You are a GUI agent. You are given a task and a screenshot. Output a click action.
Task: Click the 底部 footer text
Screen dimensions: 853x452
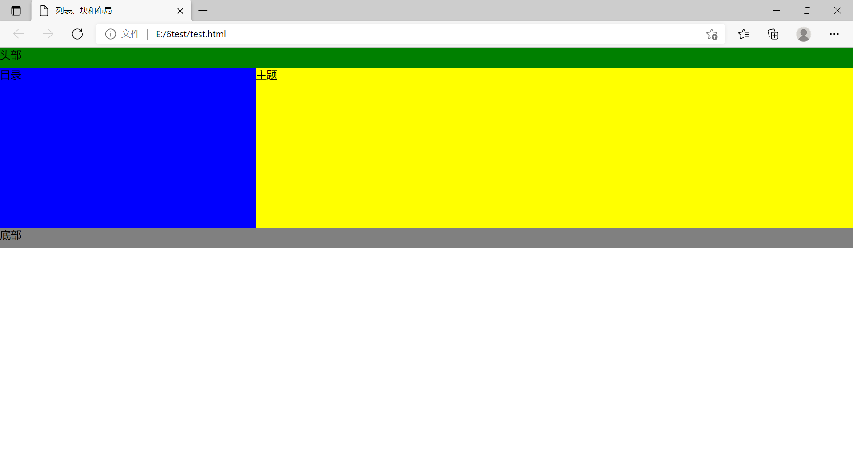click(x=11, y=235)
